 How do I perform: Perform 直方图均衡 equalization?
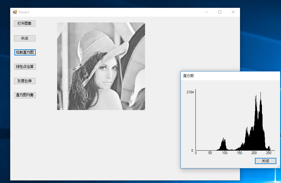click(x=25, y=95)
